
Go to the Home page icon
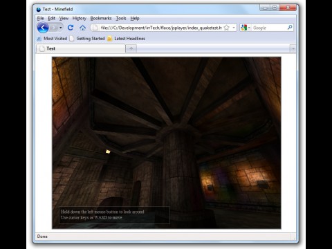[x=82, y=28]
